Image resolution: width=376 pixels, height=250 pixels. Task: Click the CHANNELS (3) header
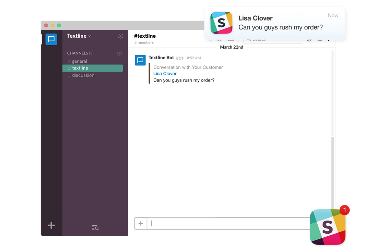pyautogui.click(x=80, y=53)
